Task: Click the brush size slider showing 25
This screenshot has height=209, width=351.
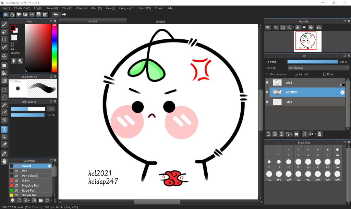Action: (28, 109)
